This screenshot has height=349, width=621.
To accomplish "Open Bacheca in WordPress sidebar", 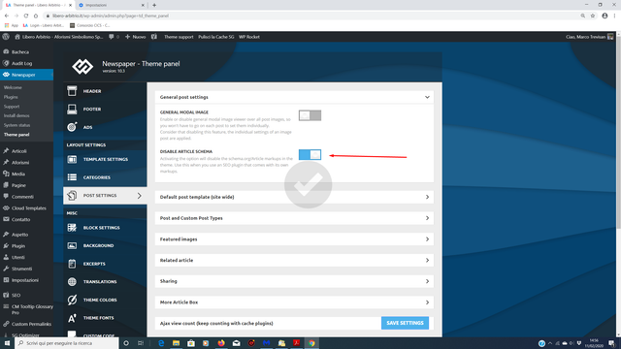I will (x=19, y=51).
